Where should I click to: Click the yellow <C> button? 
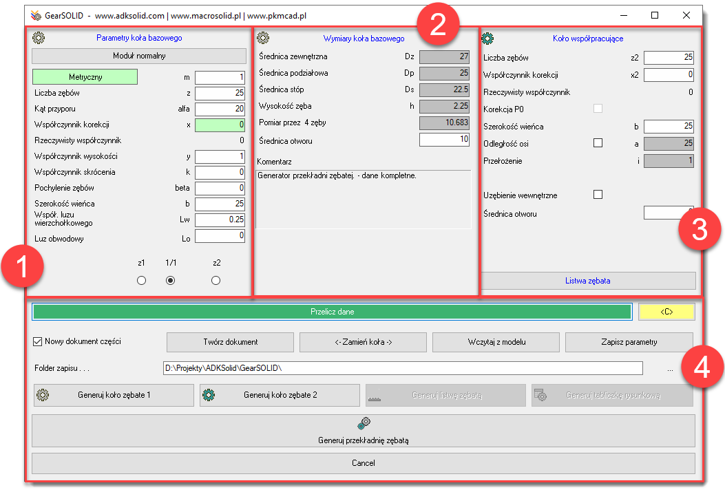pyautogui.click(x=666, y=312)
